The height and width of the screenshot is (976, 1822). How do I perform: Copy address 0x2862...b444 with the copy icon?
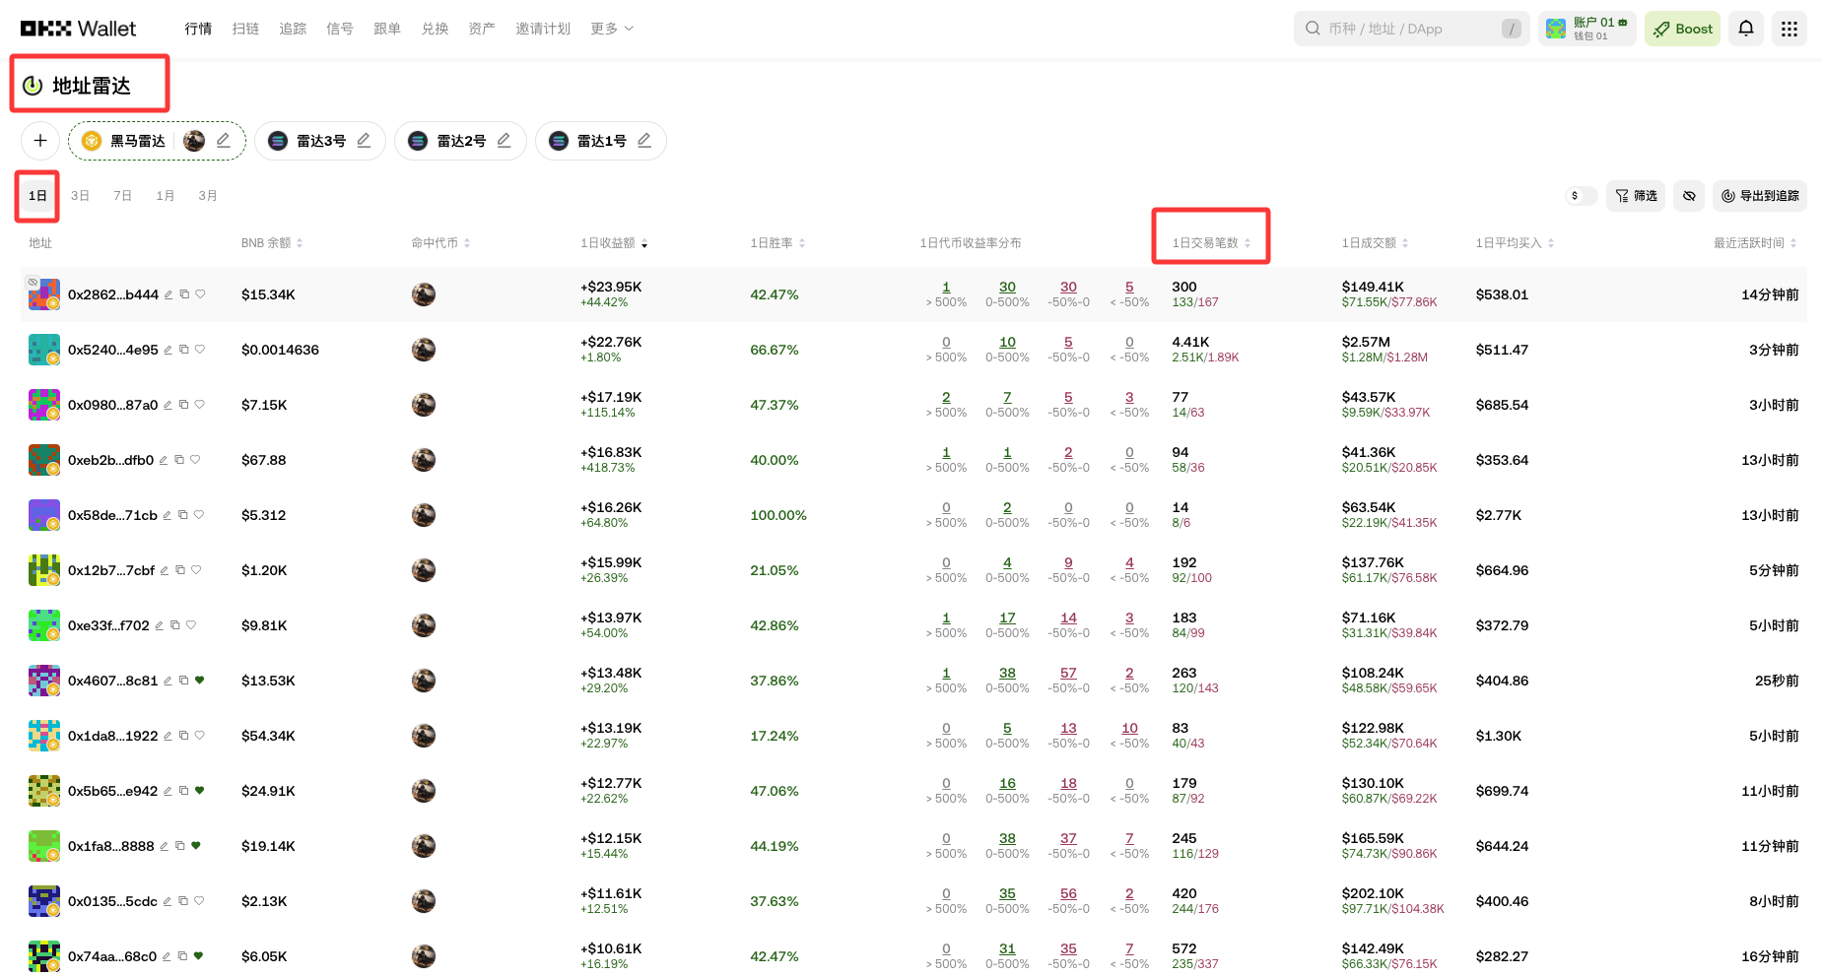[x=183, y=294]
